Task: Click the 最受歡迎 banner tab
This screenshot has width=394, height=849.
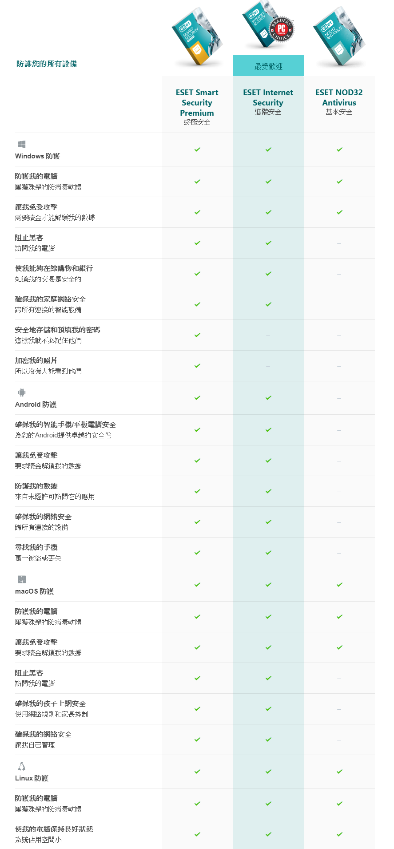Action: click(x=268, y=66)
